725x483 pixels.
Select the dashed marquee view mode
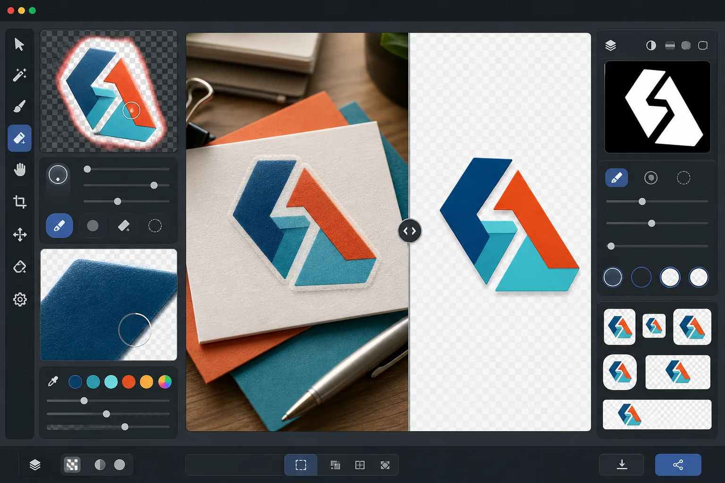[301, 465]
